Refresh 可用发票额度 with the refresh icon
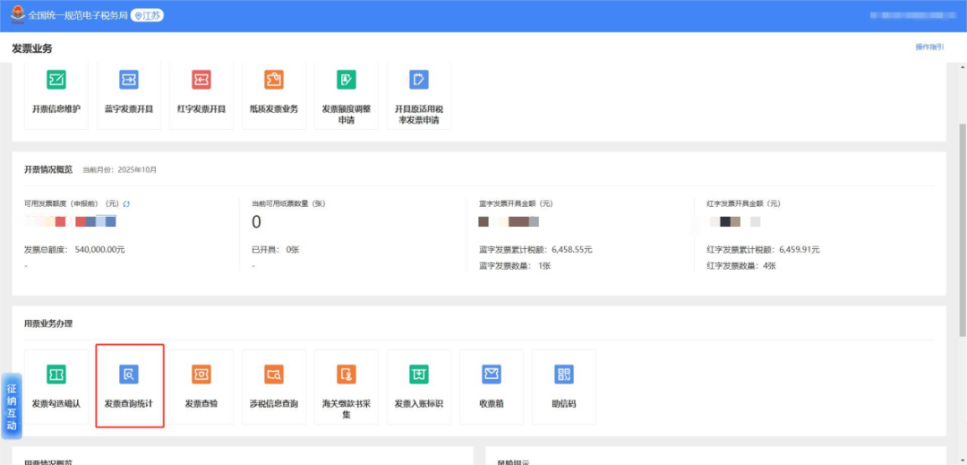The height and width of the screenshot is (465, 967). [126, 204]
